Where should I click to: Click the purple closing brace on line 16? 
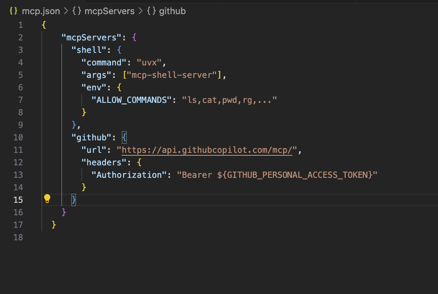tap(64, 212)
